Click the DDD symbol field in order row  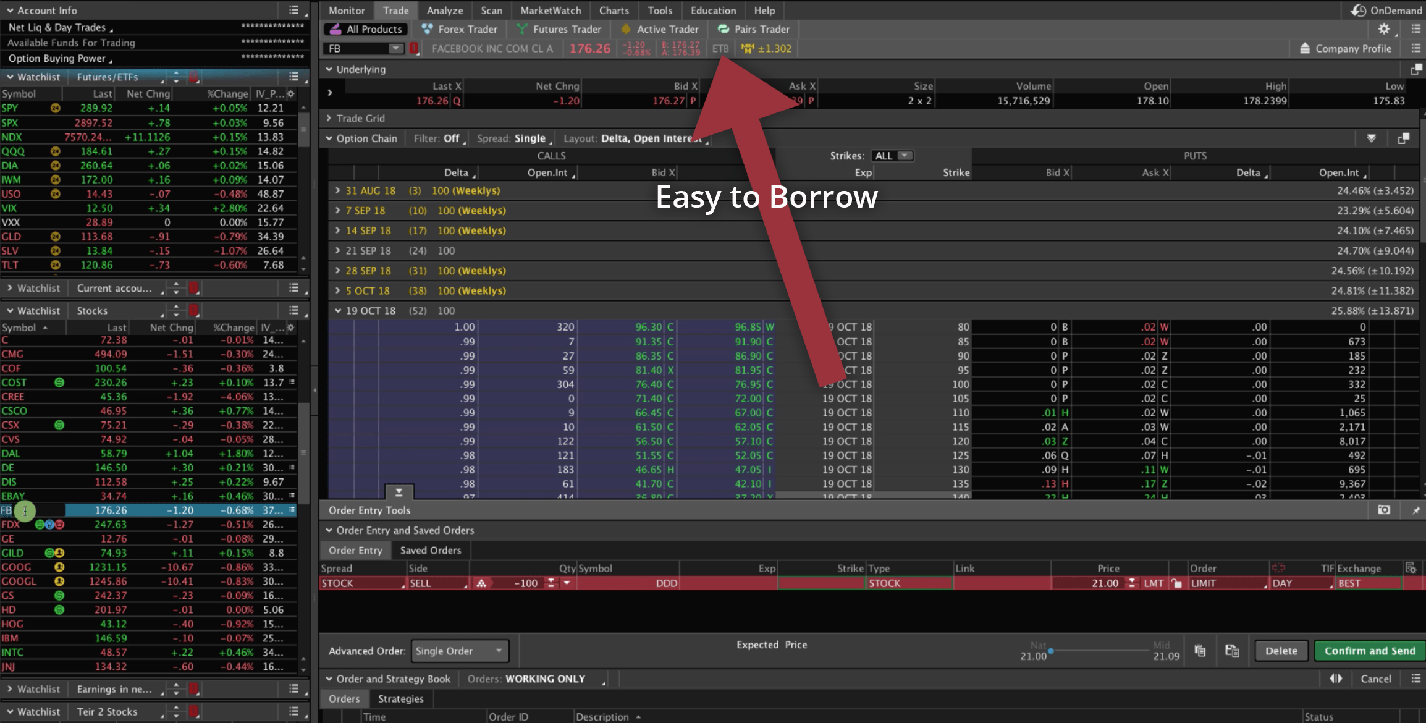coord(627,583)
